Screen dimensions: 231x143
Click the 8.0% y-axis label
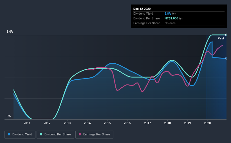pos(10,32)
